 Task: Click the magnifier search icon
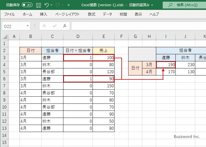[x=170, y=5]
